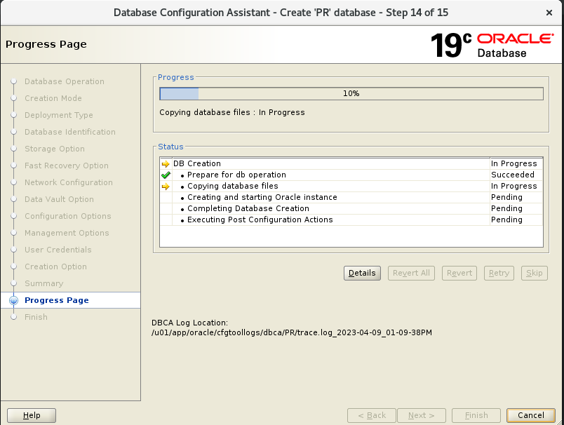Image resolution: width=564 pixels, height=425 pixels.
Task: Open the Details dialog
Action: (x=362, y=273)
